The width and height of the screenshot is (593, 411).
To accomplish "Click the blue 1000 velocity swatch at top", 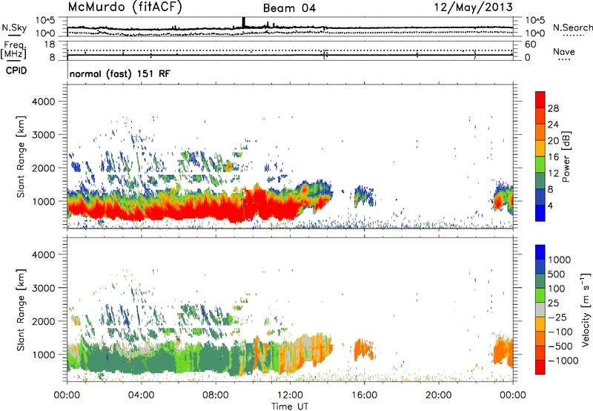I will coord(540,252).
